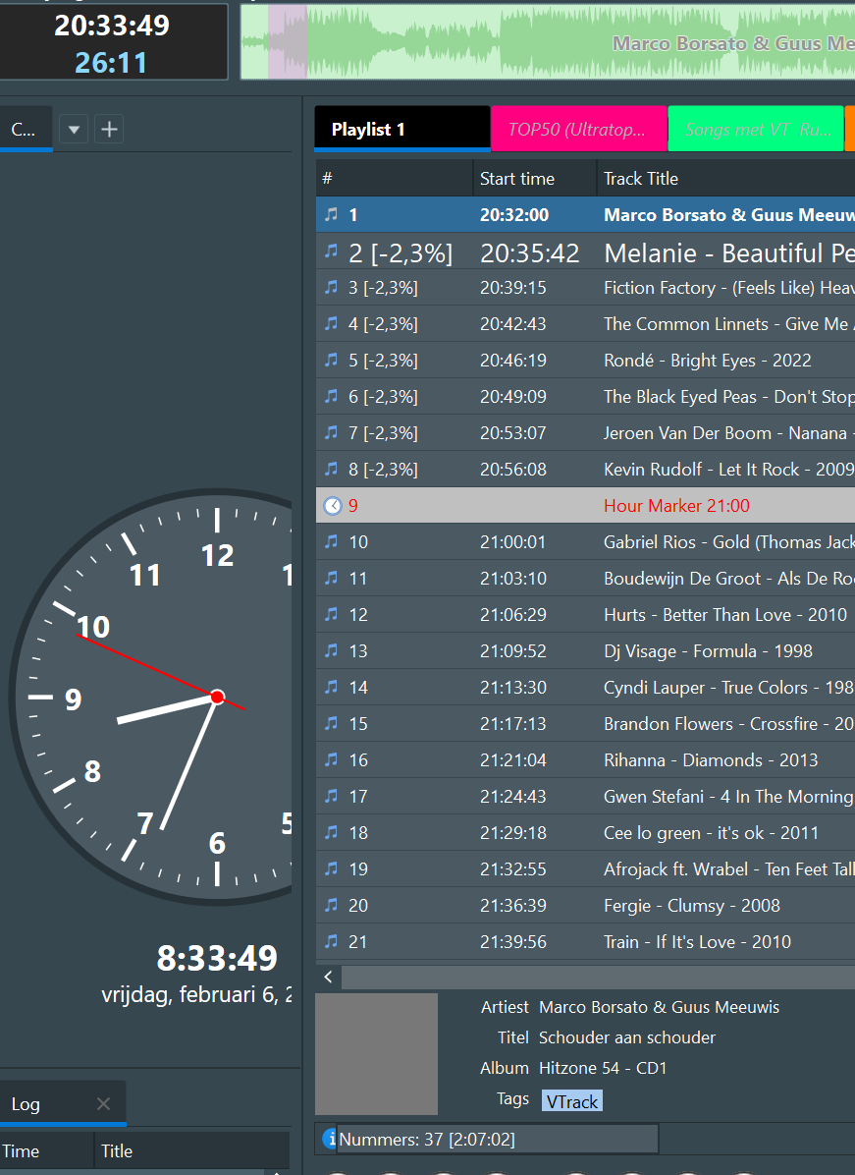
Task: Click the clock icon on Hour Marker row
Action: tap(333, 505)
